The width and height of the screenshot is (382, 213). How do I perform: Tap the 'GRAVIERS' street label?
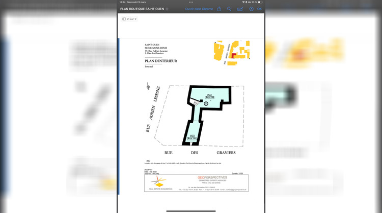point(226,153)
